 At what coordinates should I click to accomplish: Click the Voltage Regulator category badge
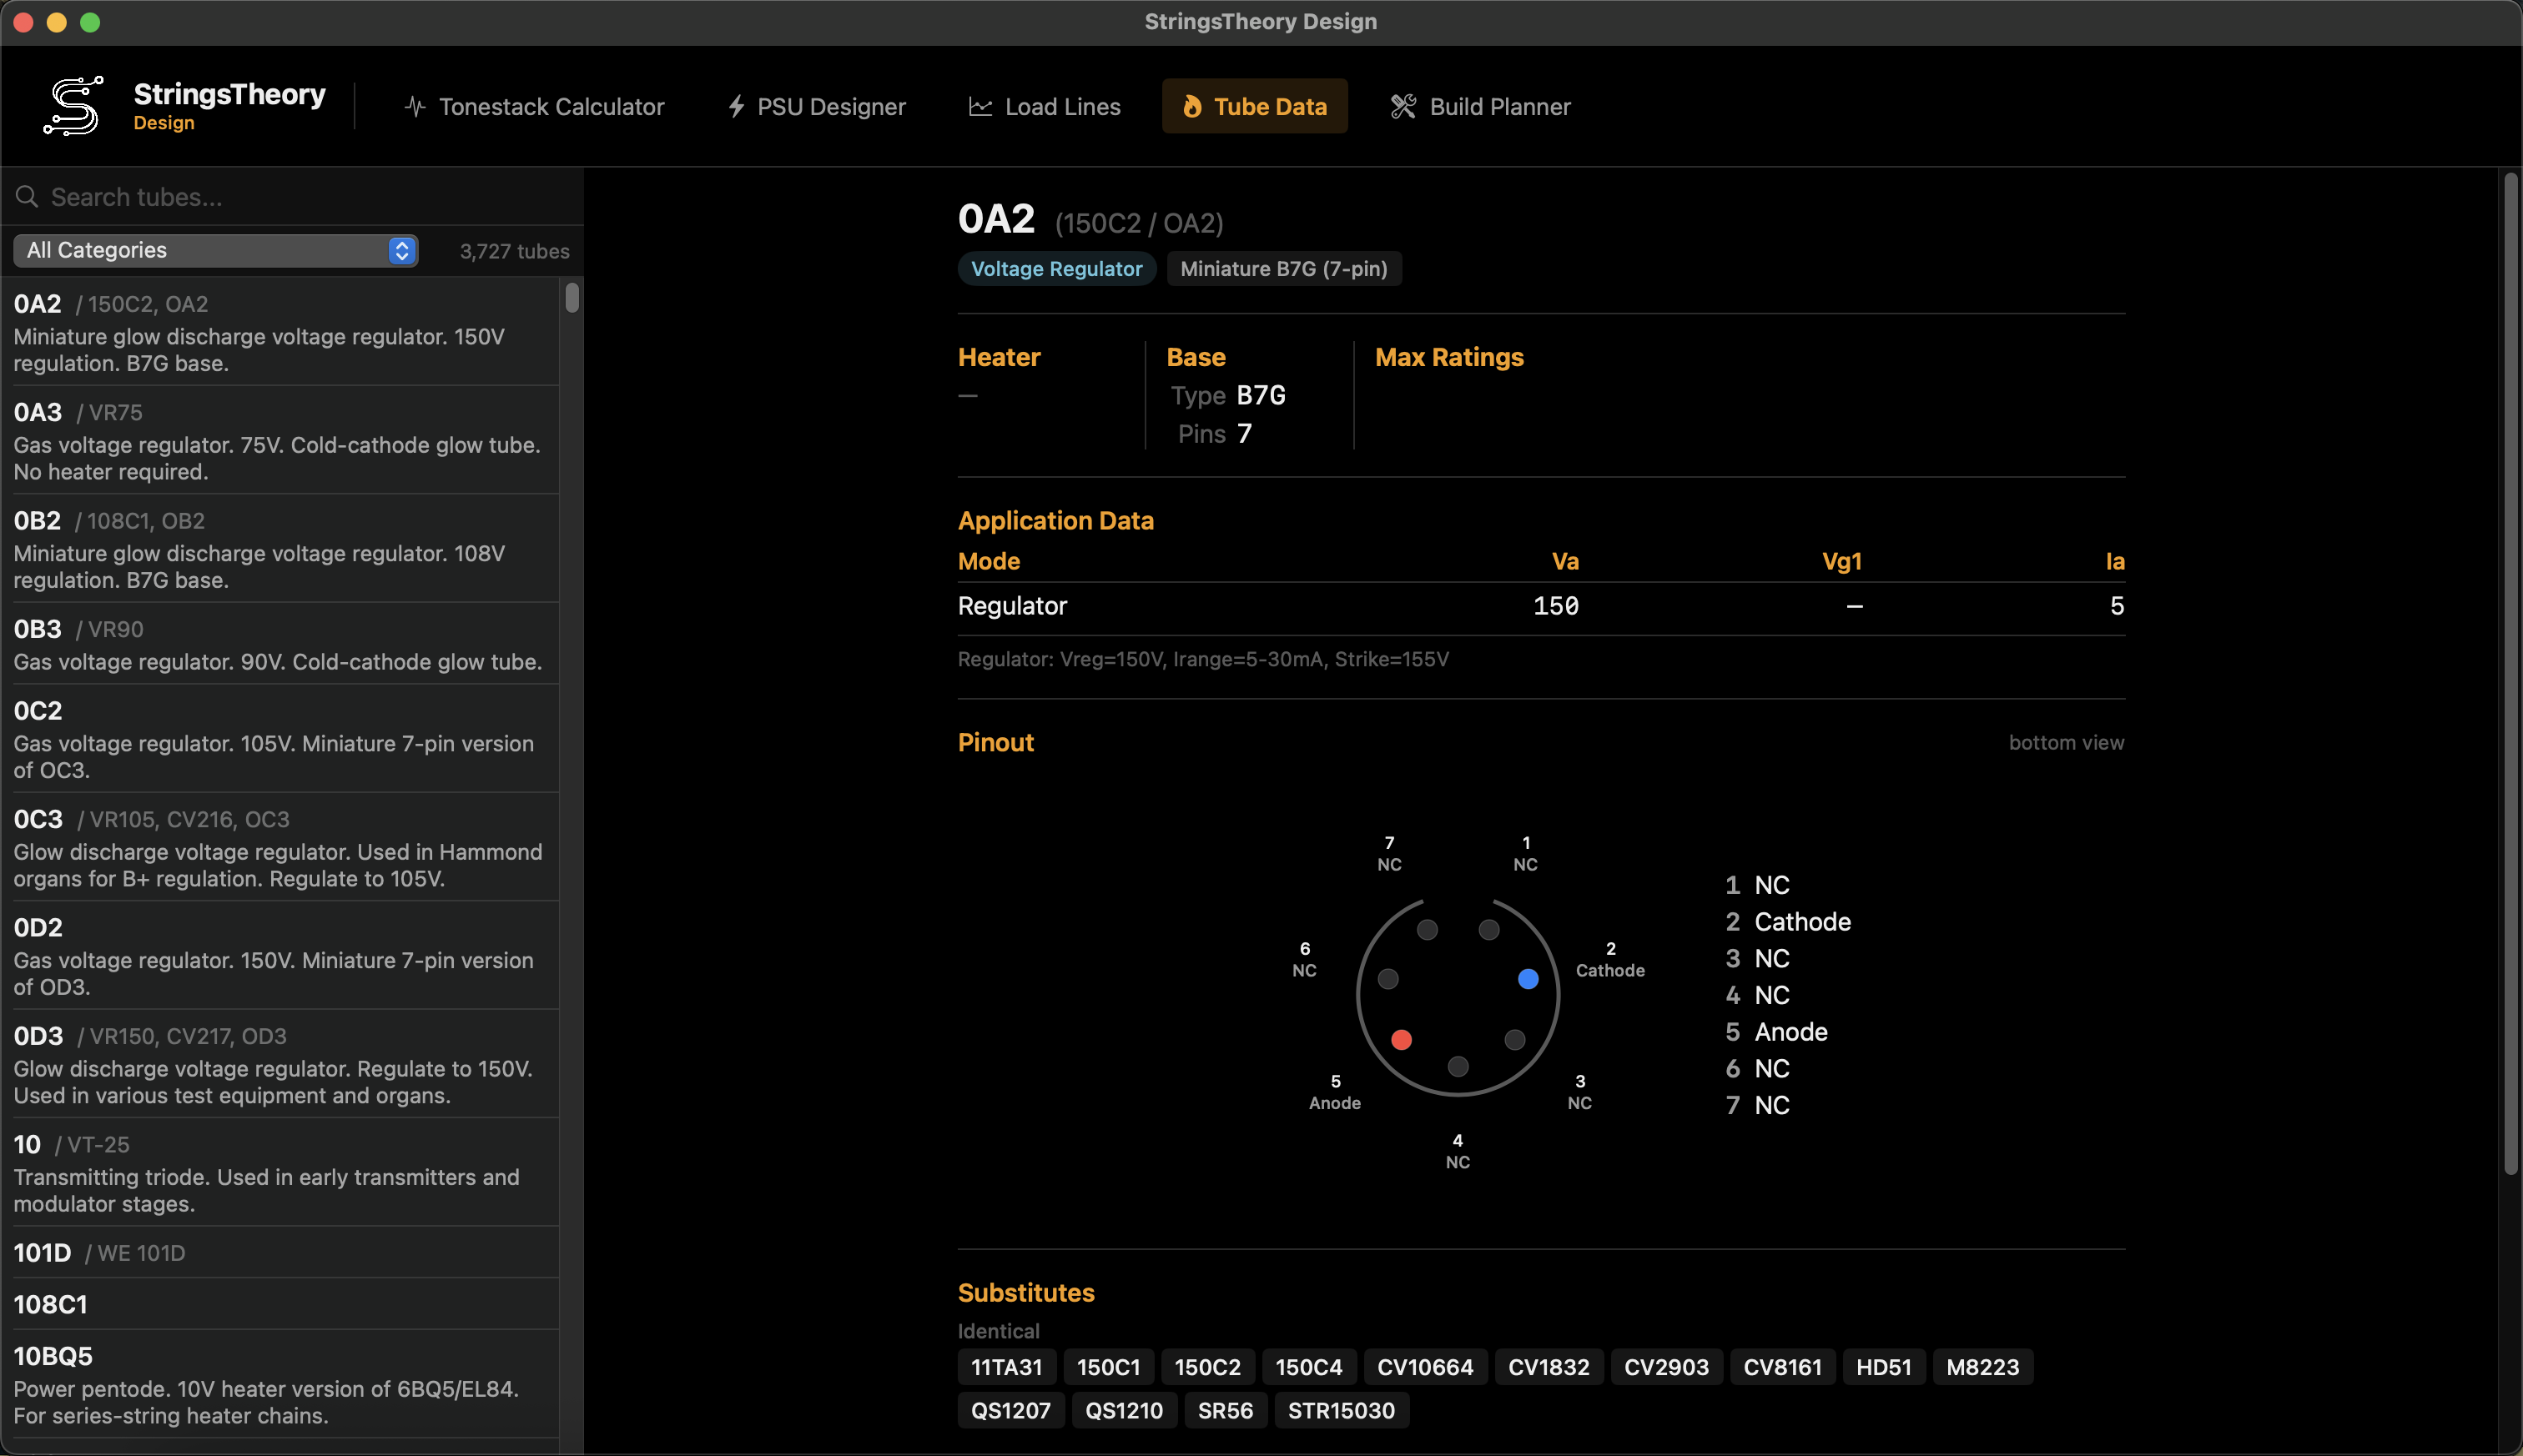[1056, 268]
